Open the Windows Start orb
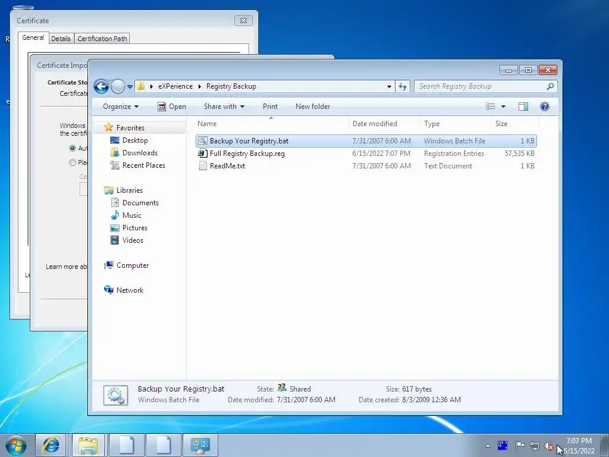This screenshot has width=609, height=457. coord(16,445)
